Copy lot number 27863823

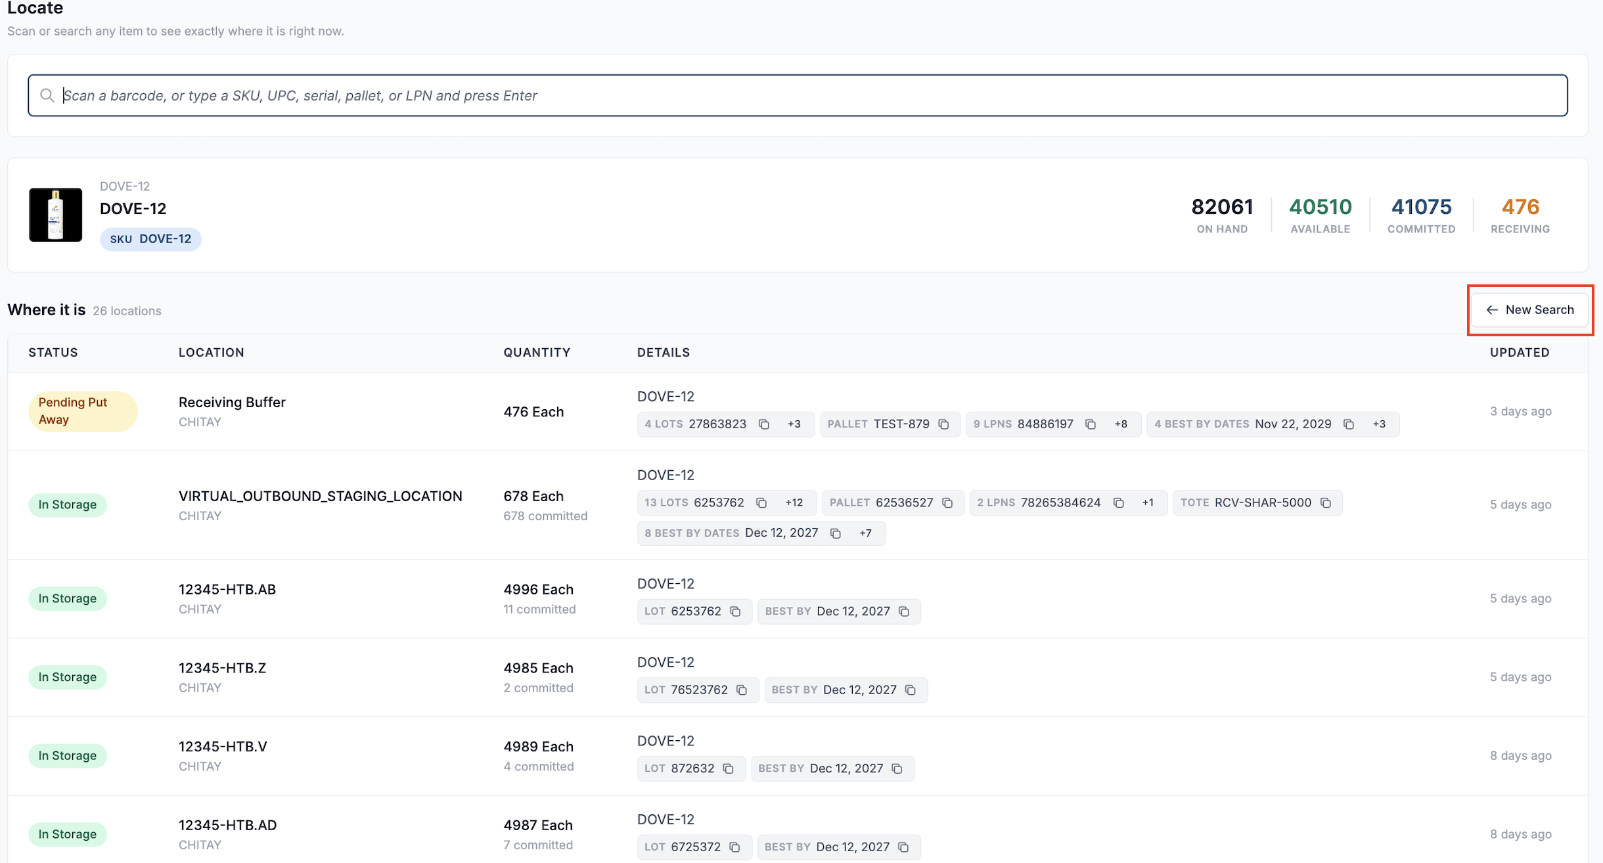(x=764, y=424)
